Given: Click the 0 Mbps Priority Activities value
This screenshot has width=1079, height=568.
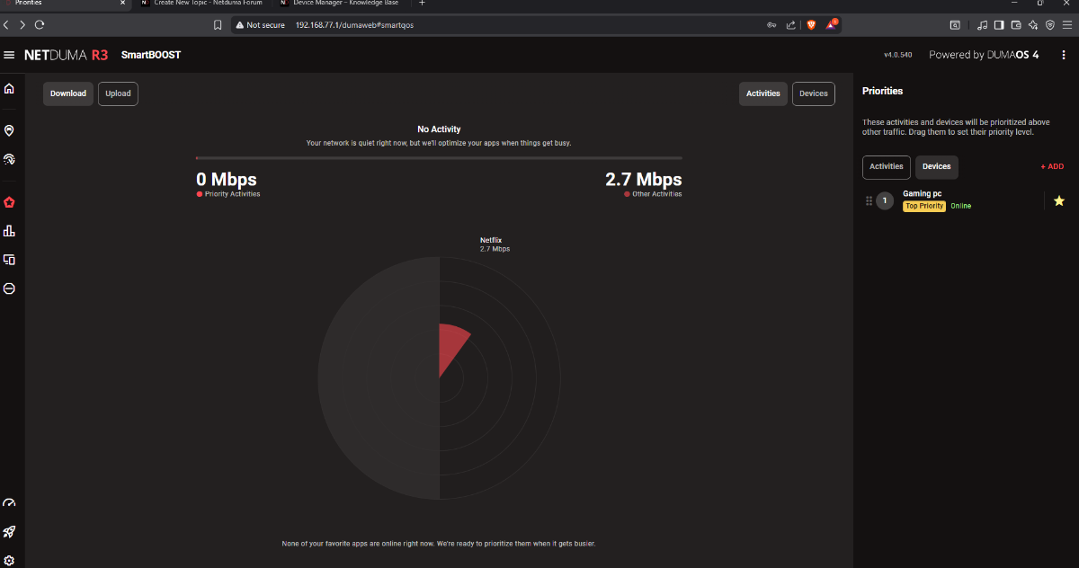Looking at the screenshot, I should click(227, 180).
